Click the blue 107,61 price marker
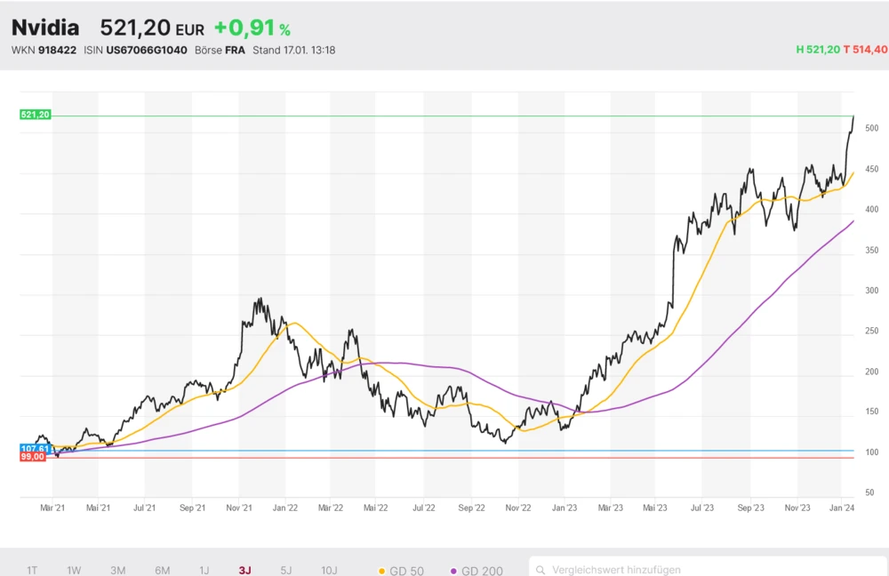Viewport: 889px width, 576px height. coord(34,449)
